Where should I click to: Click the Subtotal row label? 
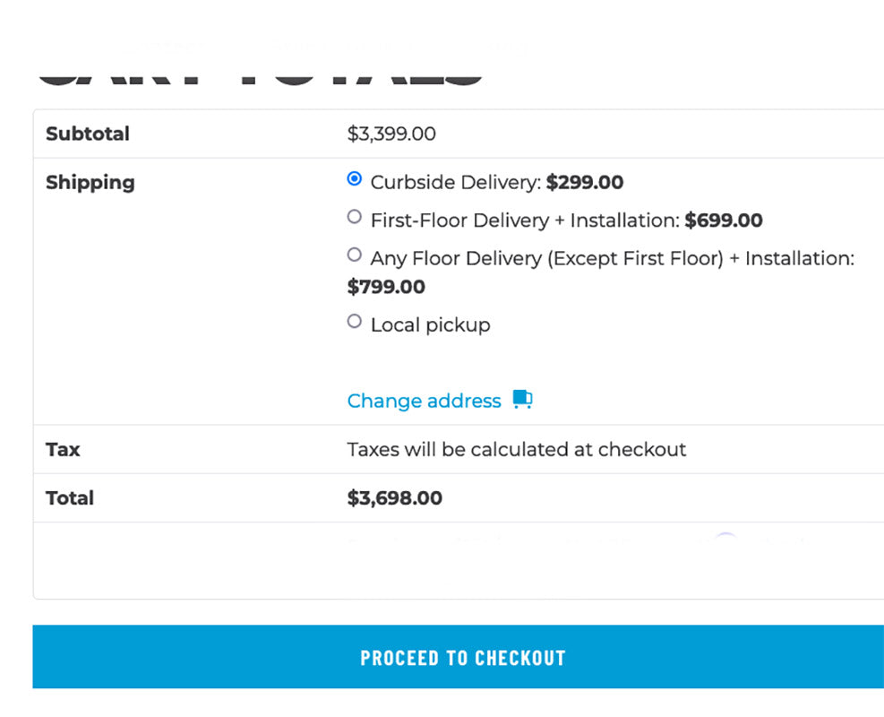coord(88,134)
